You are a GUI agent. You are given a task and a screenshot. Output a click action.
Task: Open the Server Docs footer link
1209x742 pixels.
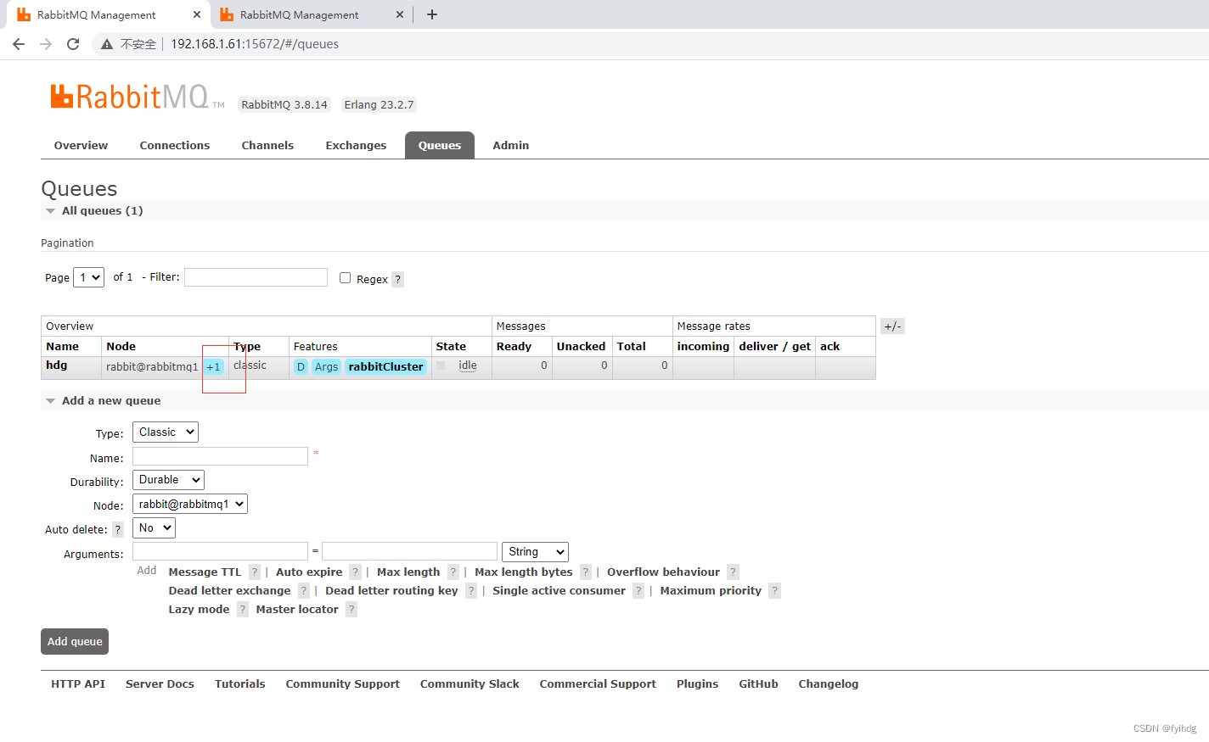(x=160, y=684)
